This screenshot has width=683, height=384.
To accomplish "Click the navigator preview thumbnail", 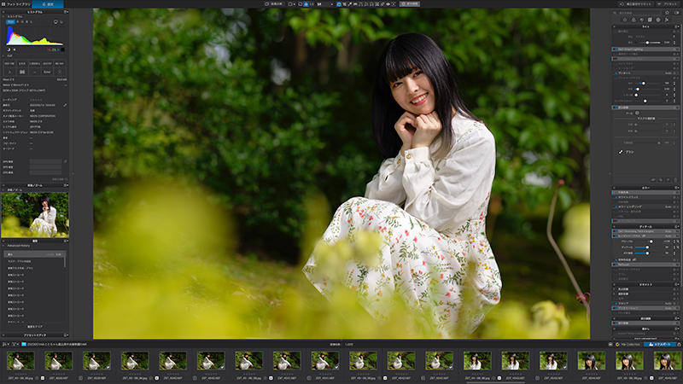I will pyautogui.click(x=35, y=215).
